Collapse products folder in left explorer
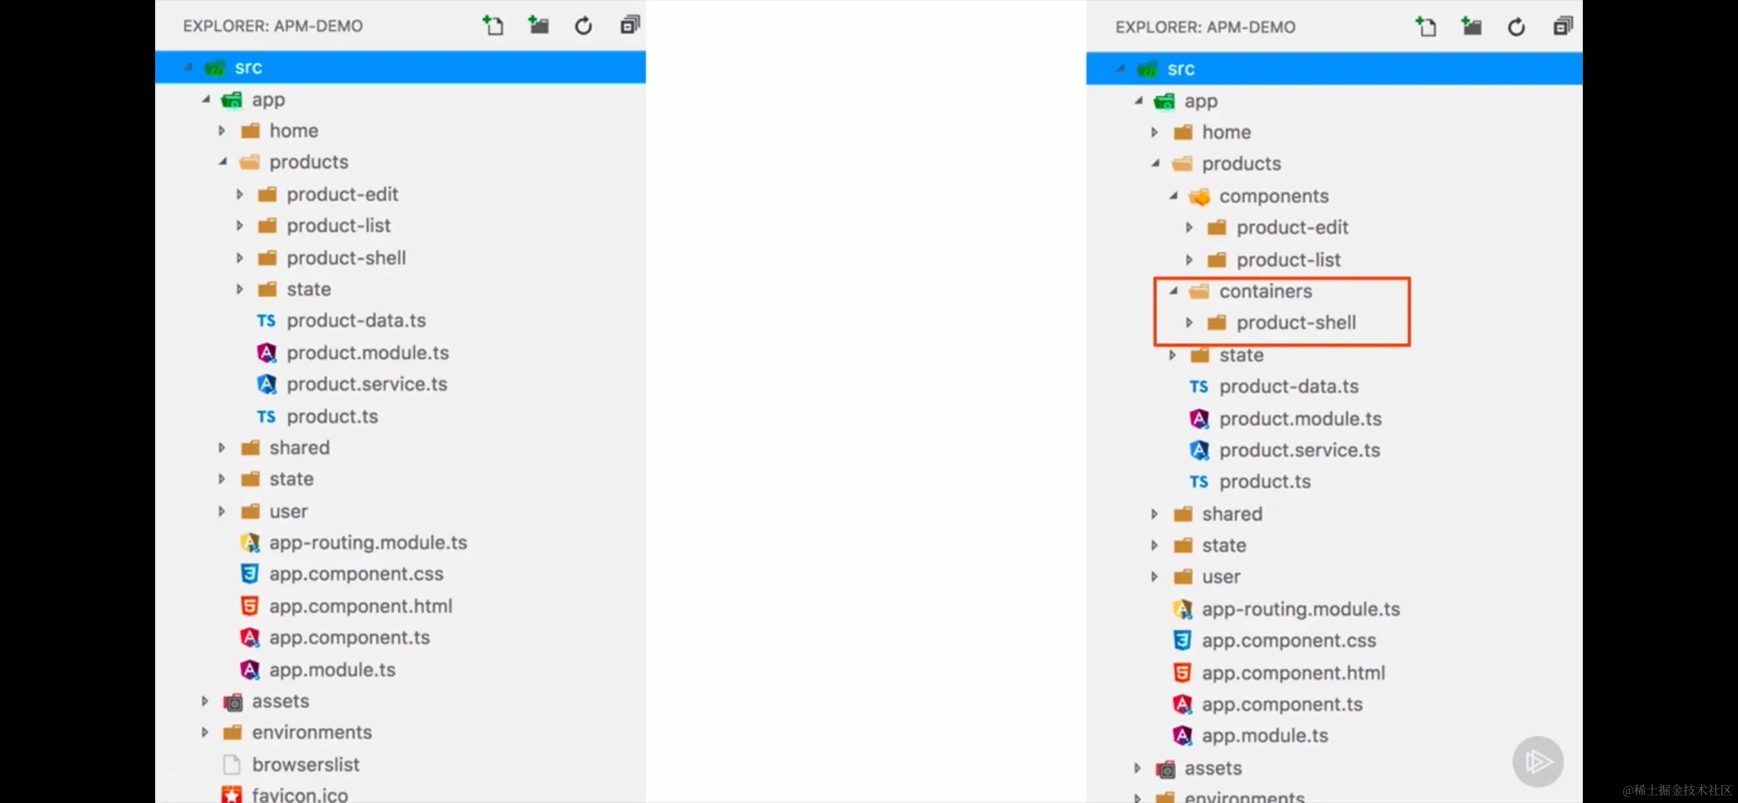This screenshot has width=1738, height=803. point(223,162)
